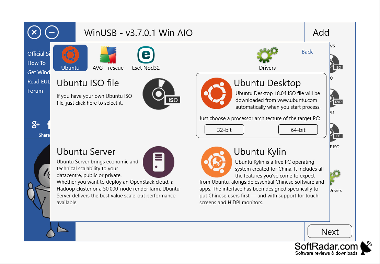Open the How To sidebar link

pyautogui.click(x=36, y=63)
